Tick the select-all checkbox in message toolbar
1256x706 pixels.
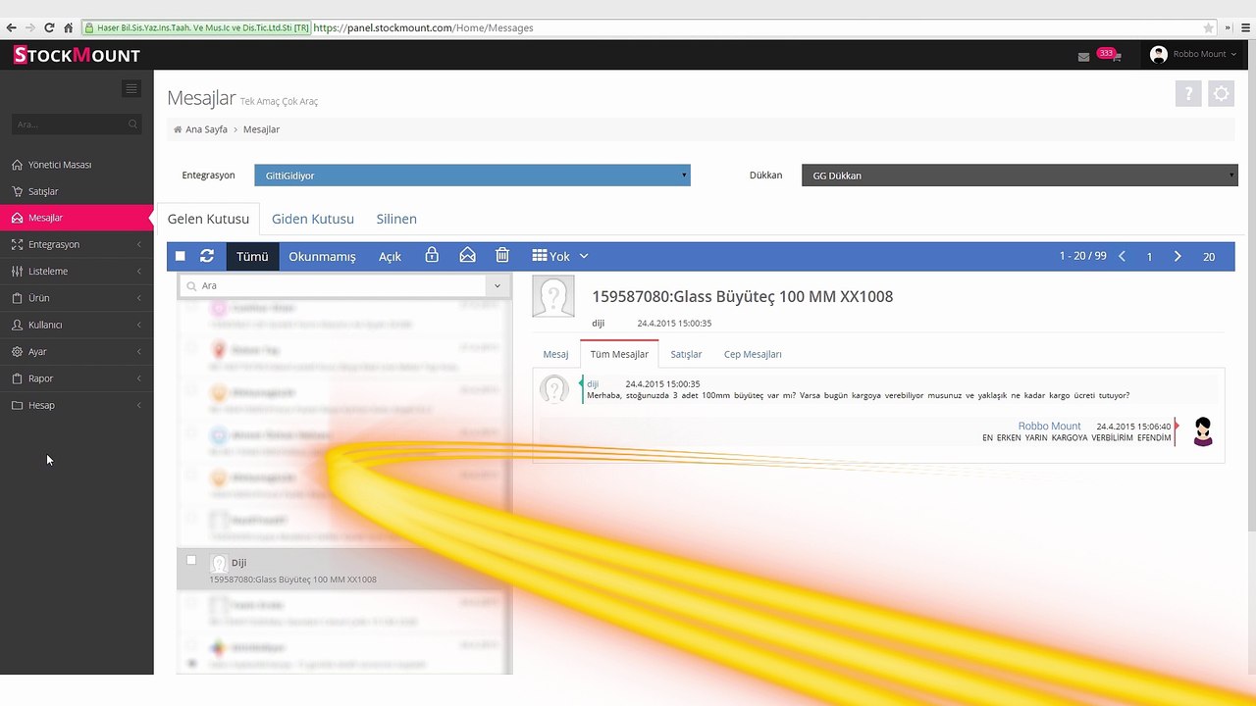pos(181,256)
